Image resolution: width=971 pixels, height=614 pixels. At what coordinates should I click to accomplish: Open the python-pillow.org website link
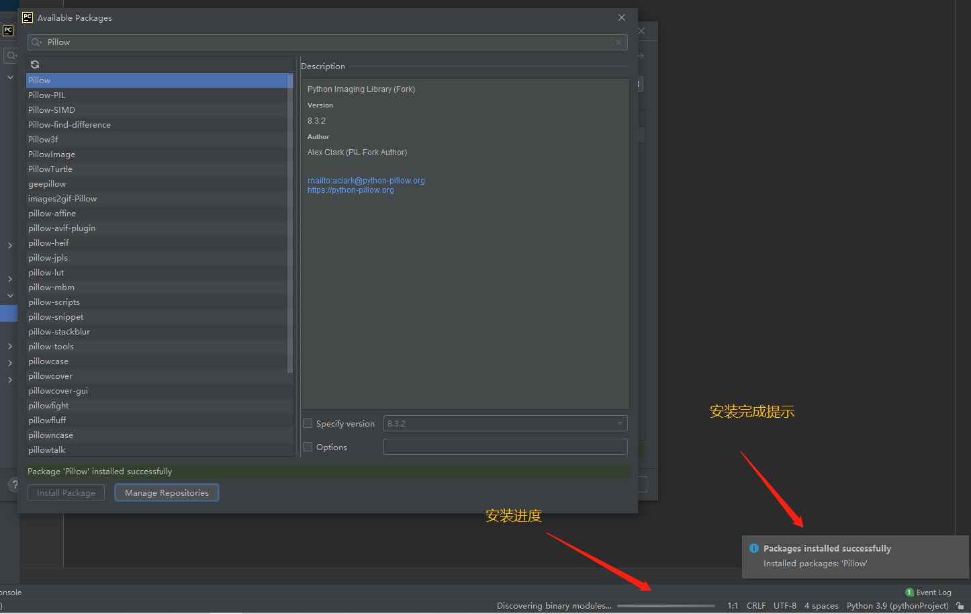point(351,190)
